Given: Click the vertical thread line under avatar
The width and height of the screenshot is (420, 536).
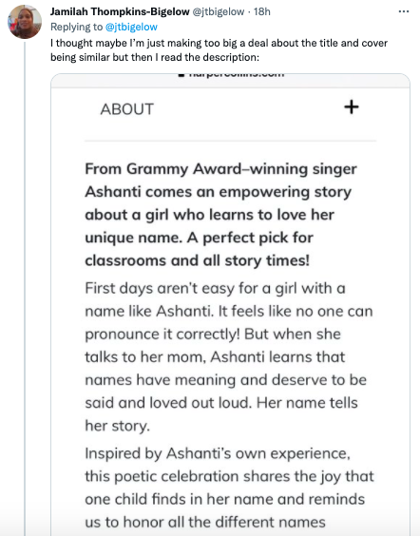Looking at the screenshot, I should [x=25, y=289].
